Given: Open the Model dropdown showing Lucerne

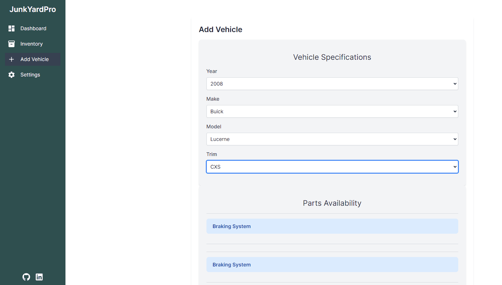Looking at the screenshot, I should point(332,139).
